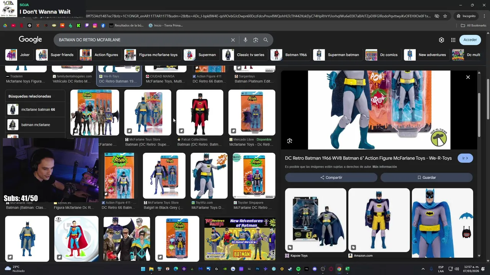Open All Bookmarks folder
This screenshot has width=490, height=275.
474,26
